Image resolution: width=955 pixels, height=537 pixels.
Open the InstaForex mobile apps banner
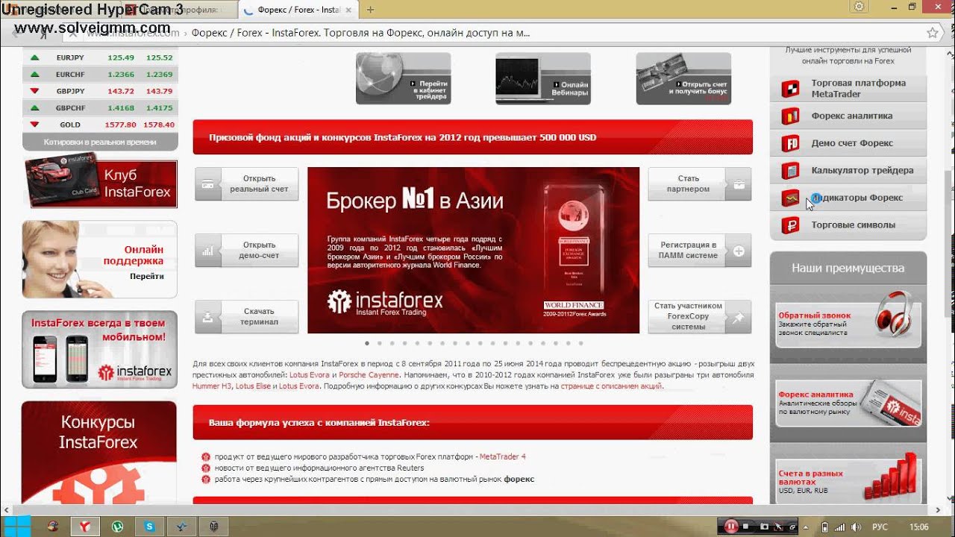pos(100,350)
